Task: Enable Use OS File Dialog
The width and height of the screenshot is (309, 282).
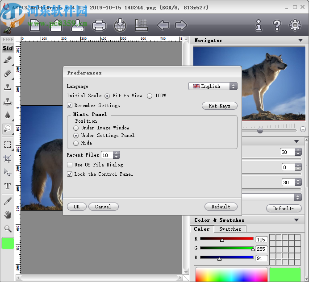Action: pos(70,165)
